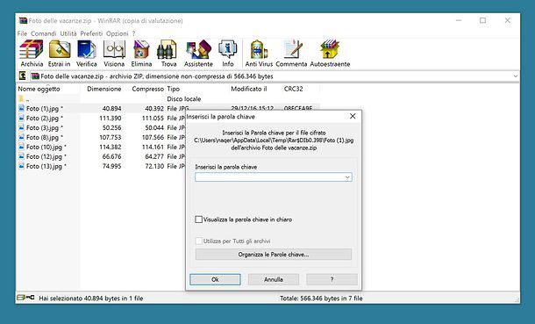Create Autoestraente self-extracting archive
The width and height of the screenshot is (535, 324).
coord(330,54)
